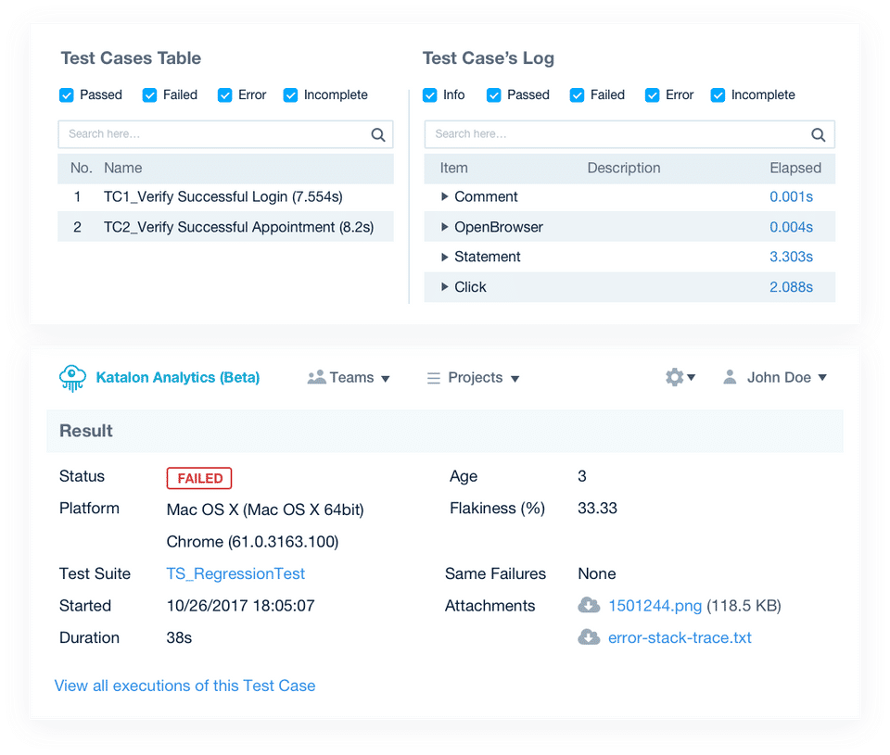Click elapsed value 3.303s
This screenshot has width=890, height=755.
(791, 257)
